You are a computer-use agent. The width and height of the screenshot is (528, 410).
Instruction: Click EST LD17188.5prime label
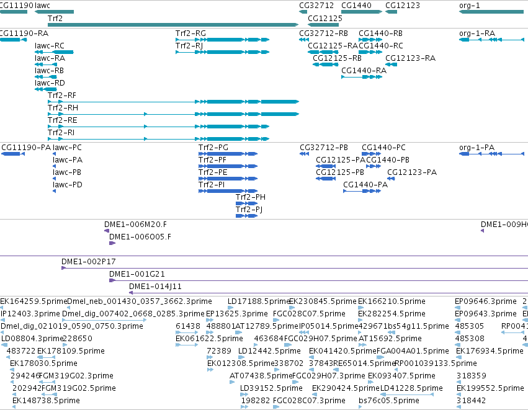coord(258,301)
